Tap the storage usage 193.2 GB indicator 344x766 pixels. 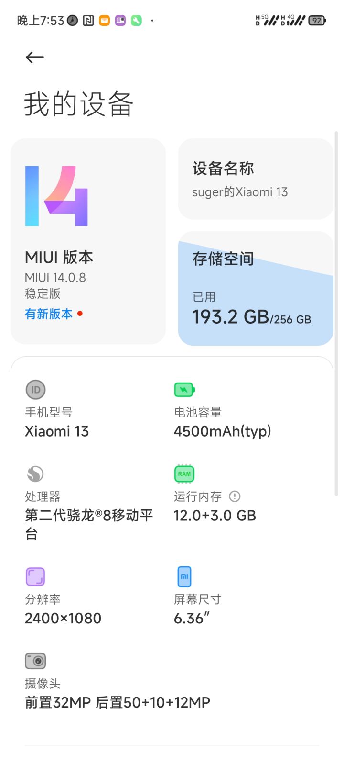[251, 317]
